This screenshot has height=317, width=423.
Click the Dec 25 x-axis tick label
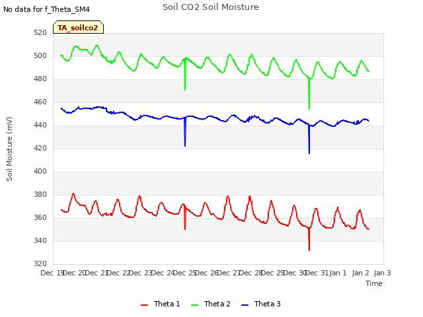(x=185, y=273)
